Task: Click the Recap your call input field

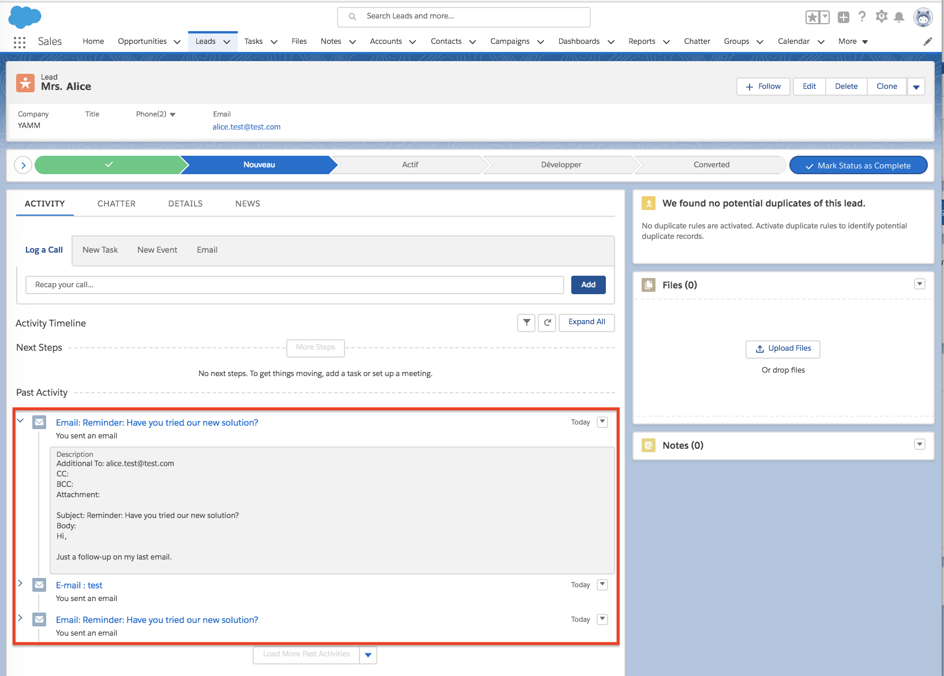Action: [x=294, y=285]
